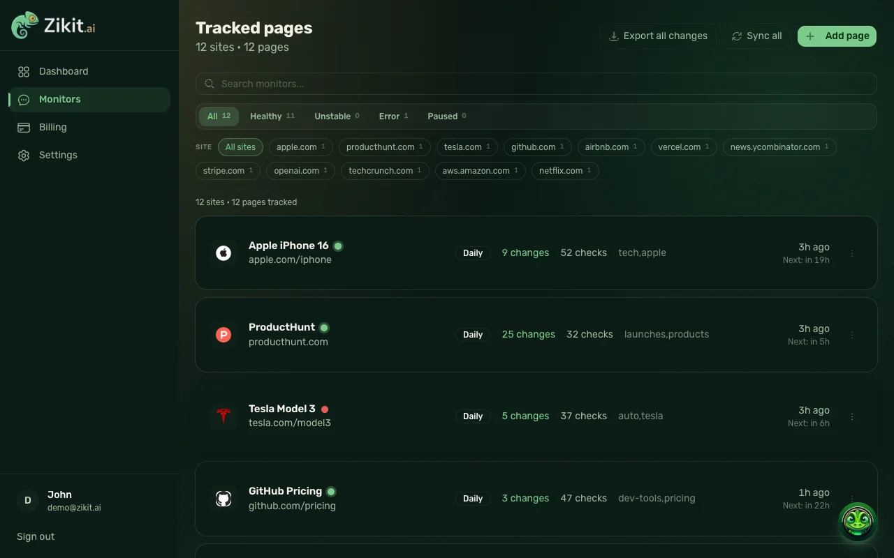Click the red status dot beside Tesla Model 3

pos(325,409)
